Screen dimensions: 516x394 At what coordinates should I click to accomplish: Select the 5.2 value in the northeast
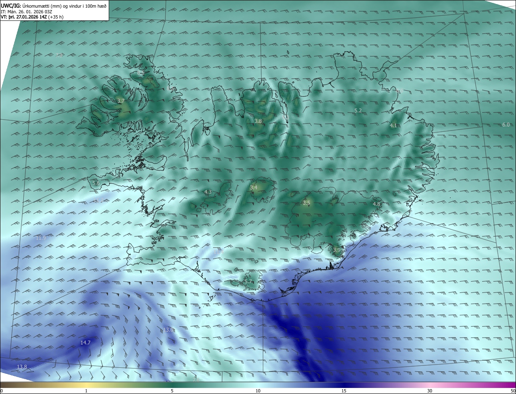point(358,110)
